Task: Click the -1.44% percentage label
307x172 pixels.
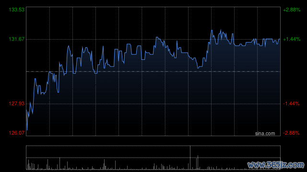Action: point(291,104)
